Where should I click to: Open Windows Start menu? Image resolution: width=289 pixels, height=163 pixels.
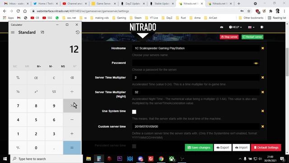(x=5, y=159)
